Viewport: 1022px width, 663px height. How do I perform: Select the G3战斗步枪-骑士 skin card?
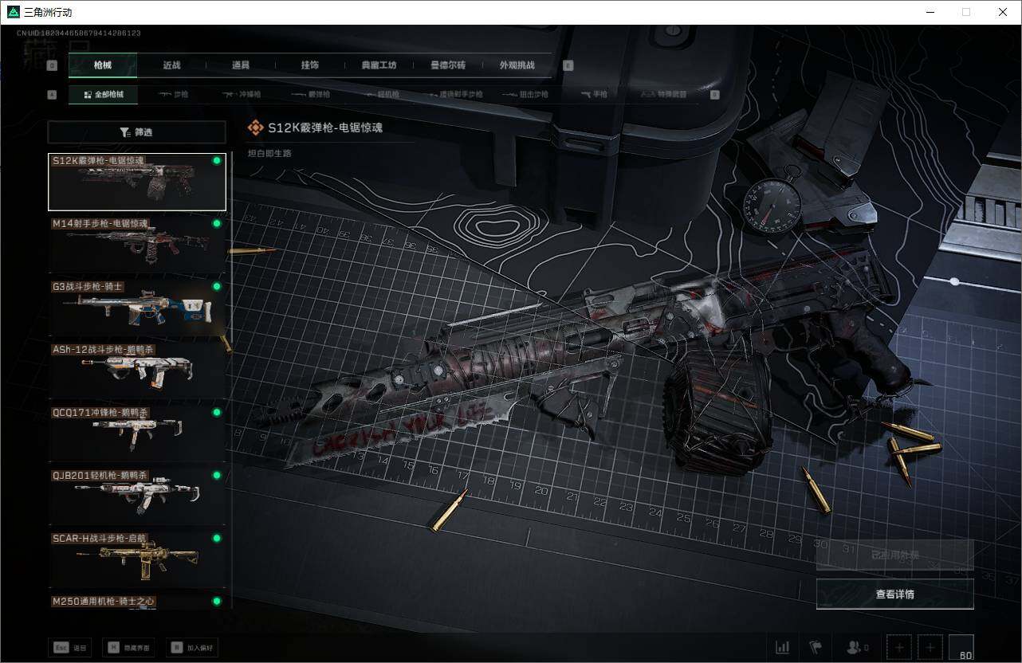click(137, 308)
